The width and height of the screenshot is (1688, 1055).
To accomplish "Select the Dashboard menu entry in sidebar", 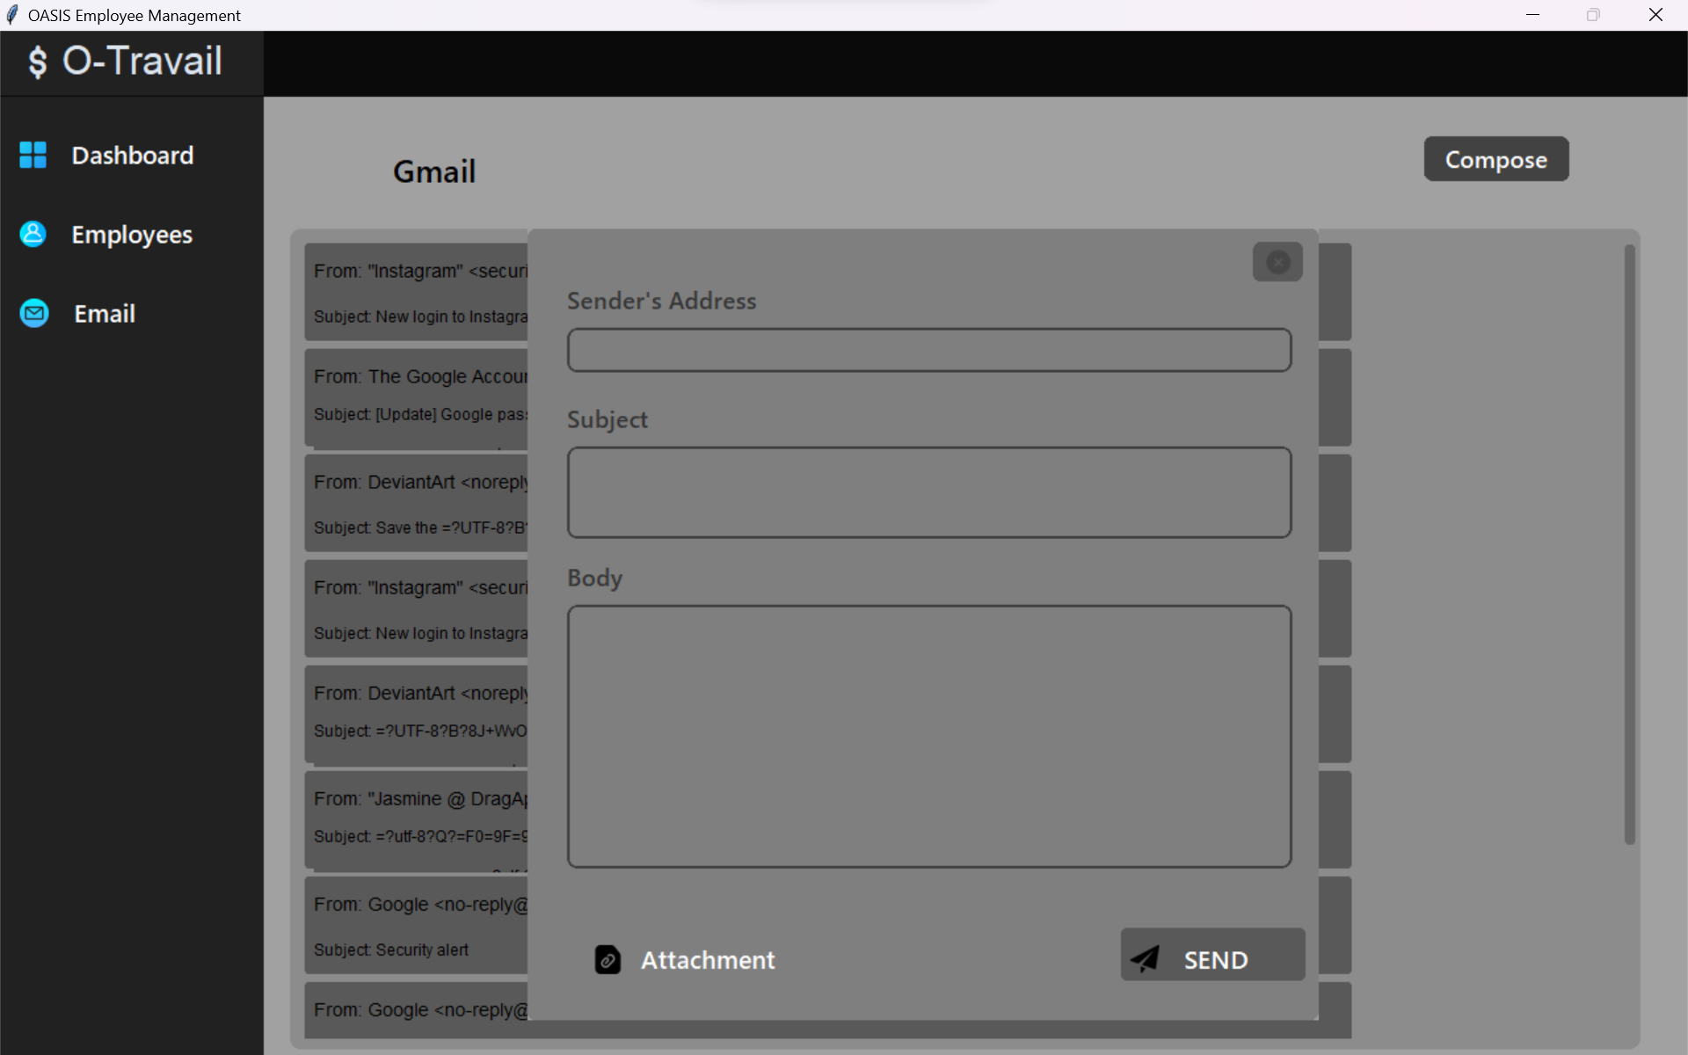I will 133,155.
